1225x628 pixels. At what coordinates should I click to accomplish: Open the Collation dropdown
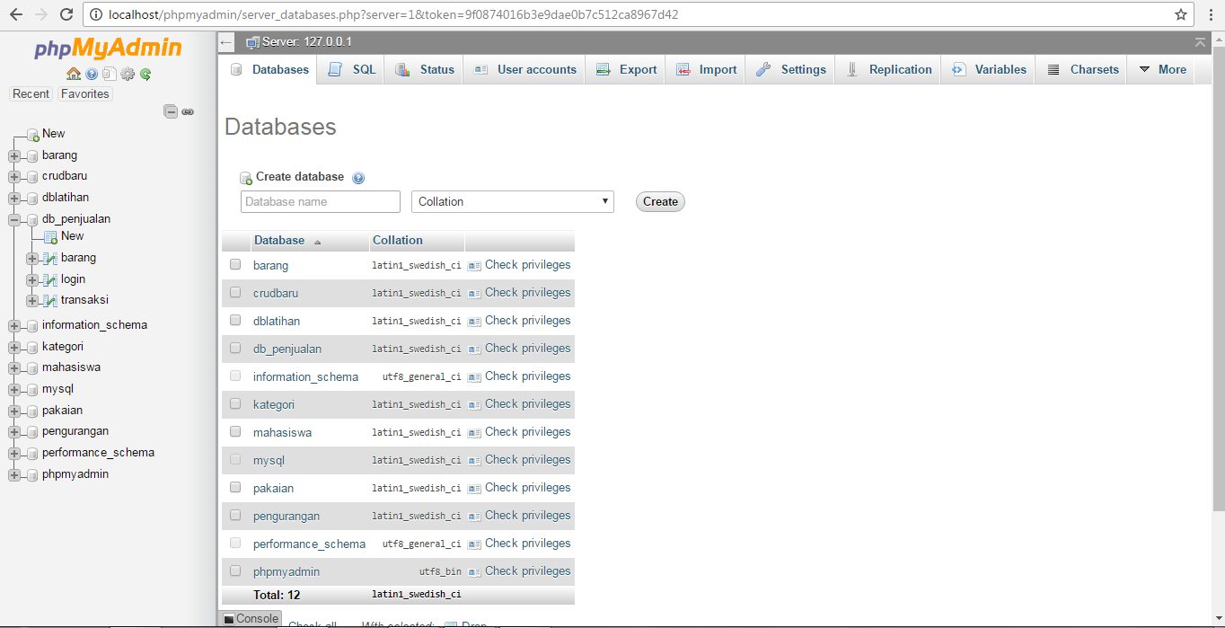pyautogui.click(x=513, y=201)
